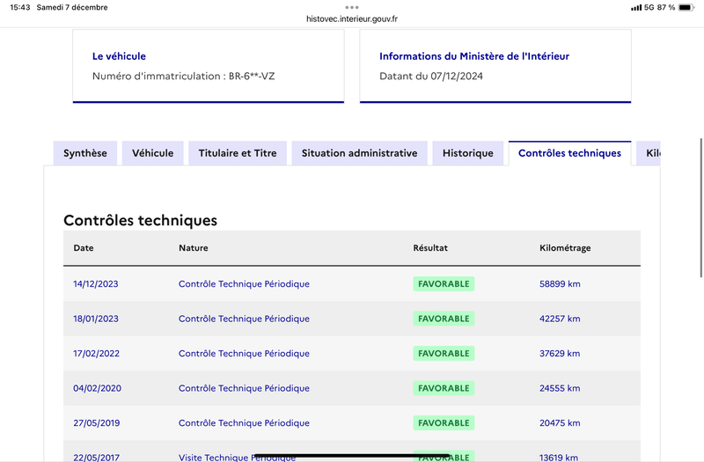Click the Kilométrage column header
Viewport: 704px width, 462px height.
click(x=565, y=248)
